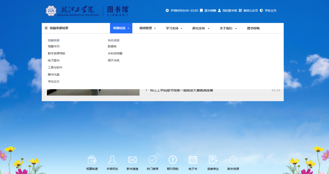
Task: Click the news image thumbnail below menu
Action: click(93, 92)
